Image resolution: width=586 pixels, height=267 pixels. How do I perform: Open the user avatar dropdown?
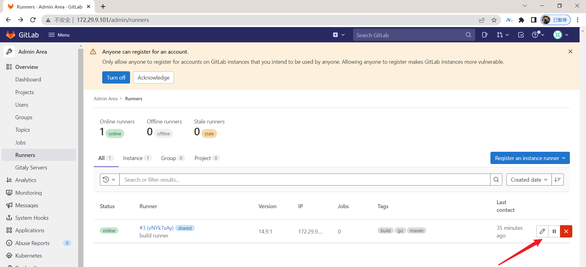point(561,35)
